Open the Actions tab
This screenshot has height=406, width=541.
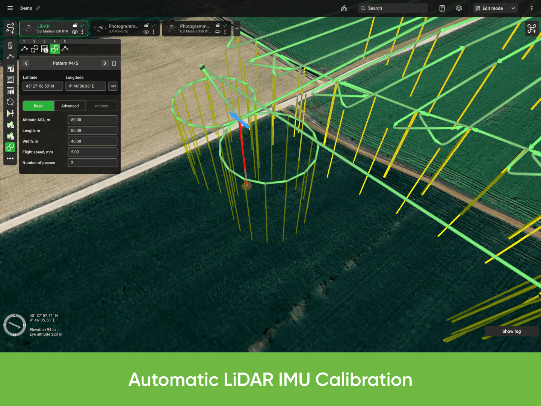click(101, 106)
